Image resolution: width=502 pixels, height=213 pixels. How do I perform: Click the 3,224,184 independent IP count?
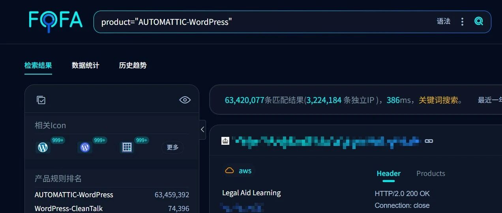click(324, 100)
